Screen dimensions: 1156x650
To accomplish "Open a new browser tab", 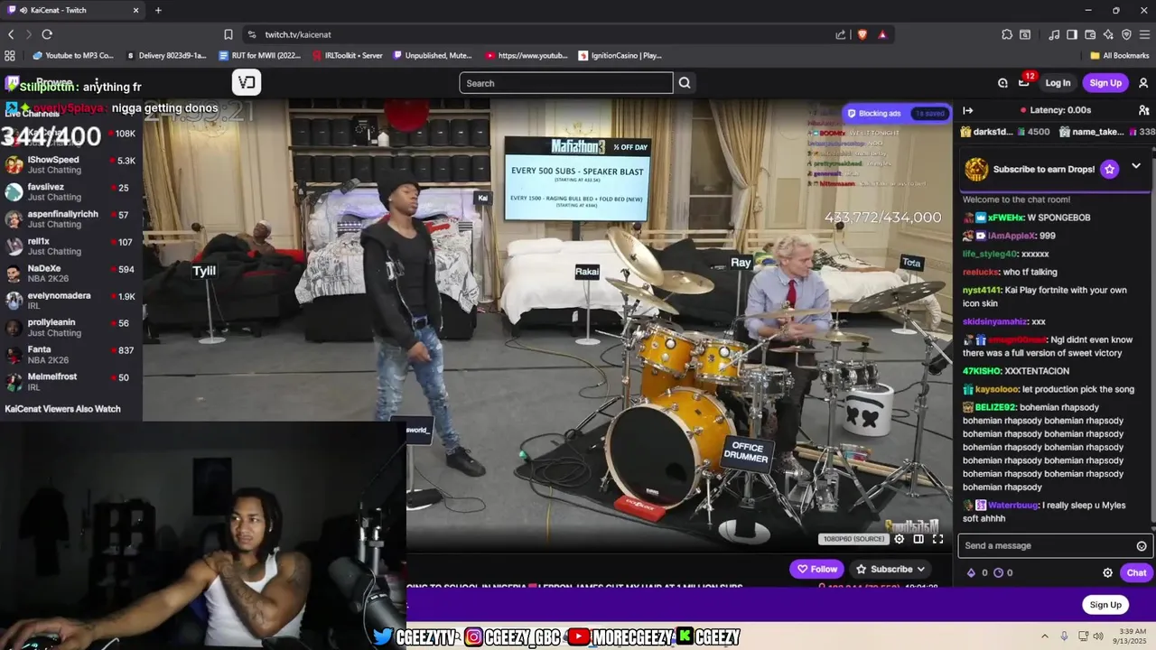I will click(158, 10).
